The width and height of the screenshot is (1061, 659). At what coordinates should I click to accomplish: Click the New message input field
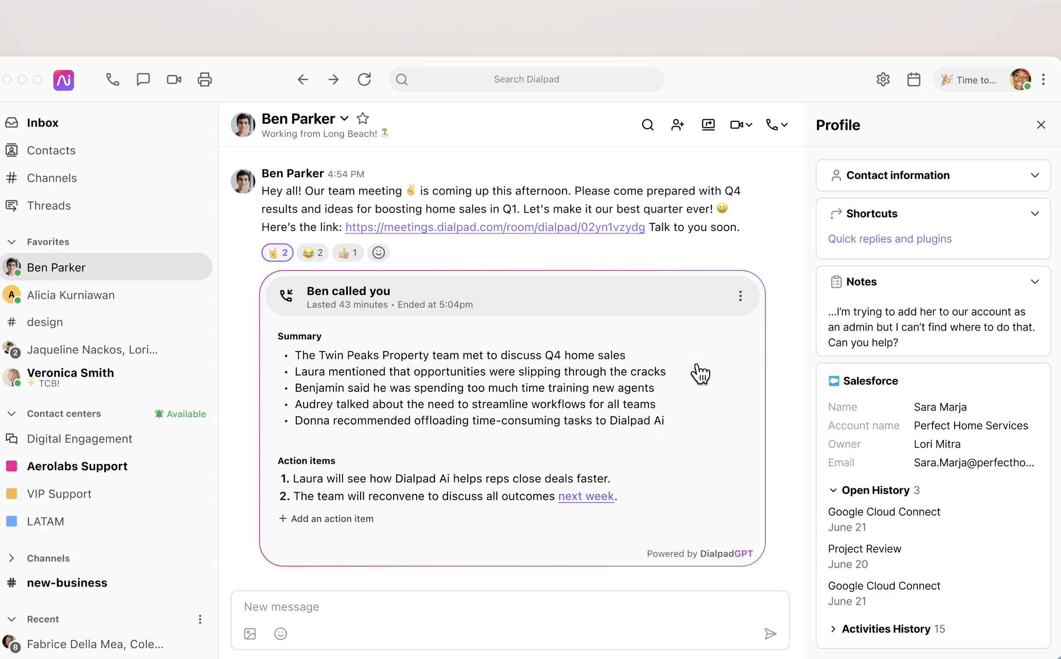482,606
